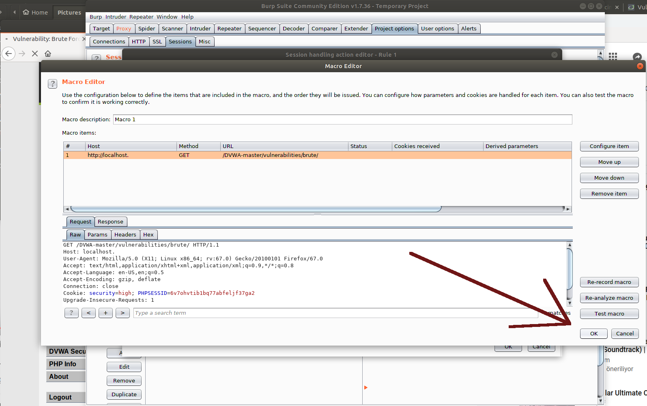
Task: Switch to Extender tab
Action: (x=356, y=28)
